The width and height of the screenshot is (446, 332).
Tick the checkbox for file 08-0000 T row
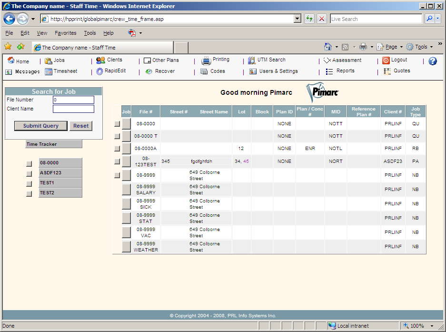[117, 136]
